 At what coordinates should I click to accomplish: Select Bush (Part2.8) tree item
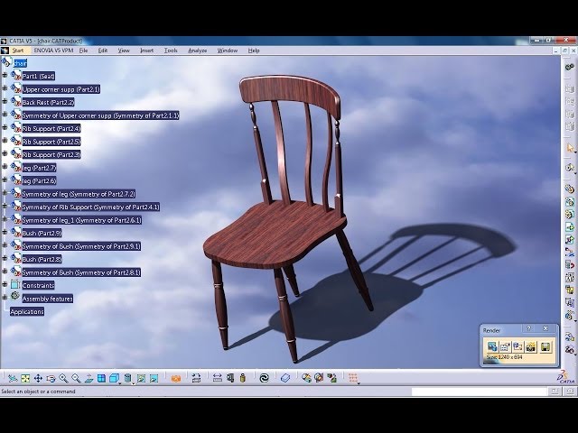(42, 259)
